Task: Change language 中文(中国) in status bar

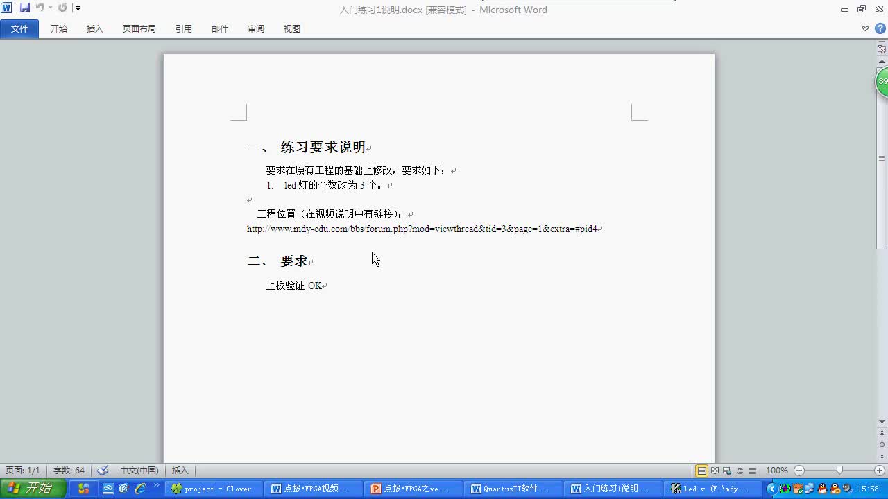Action: (139, 471)
